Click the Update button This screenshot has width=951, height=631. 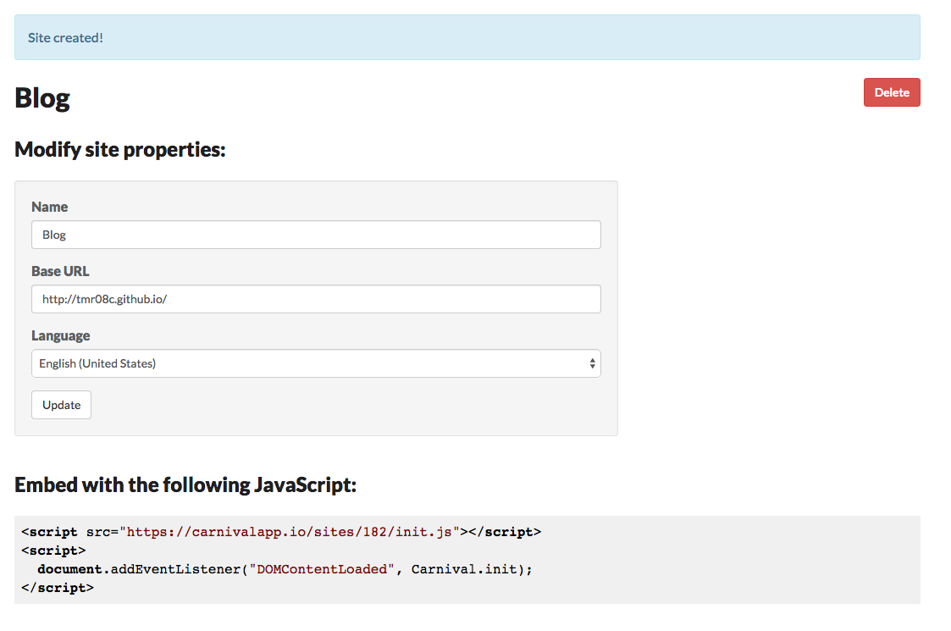coord(61,405)
